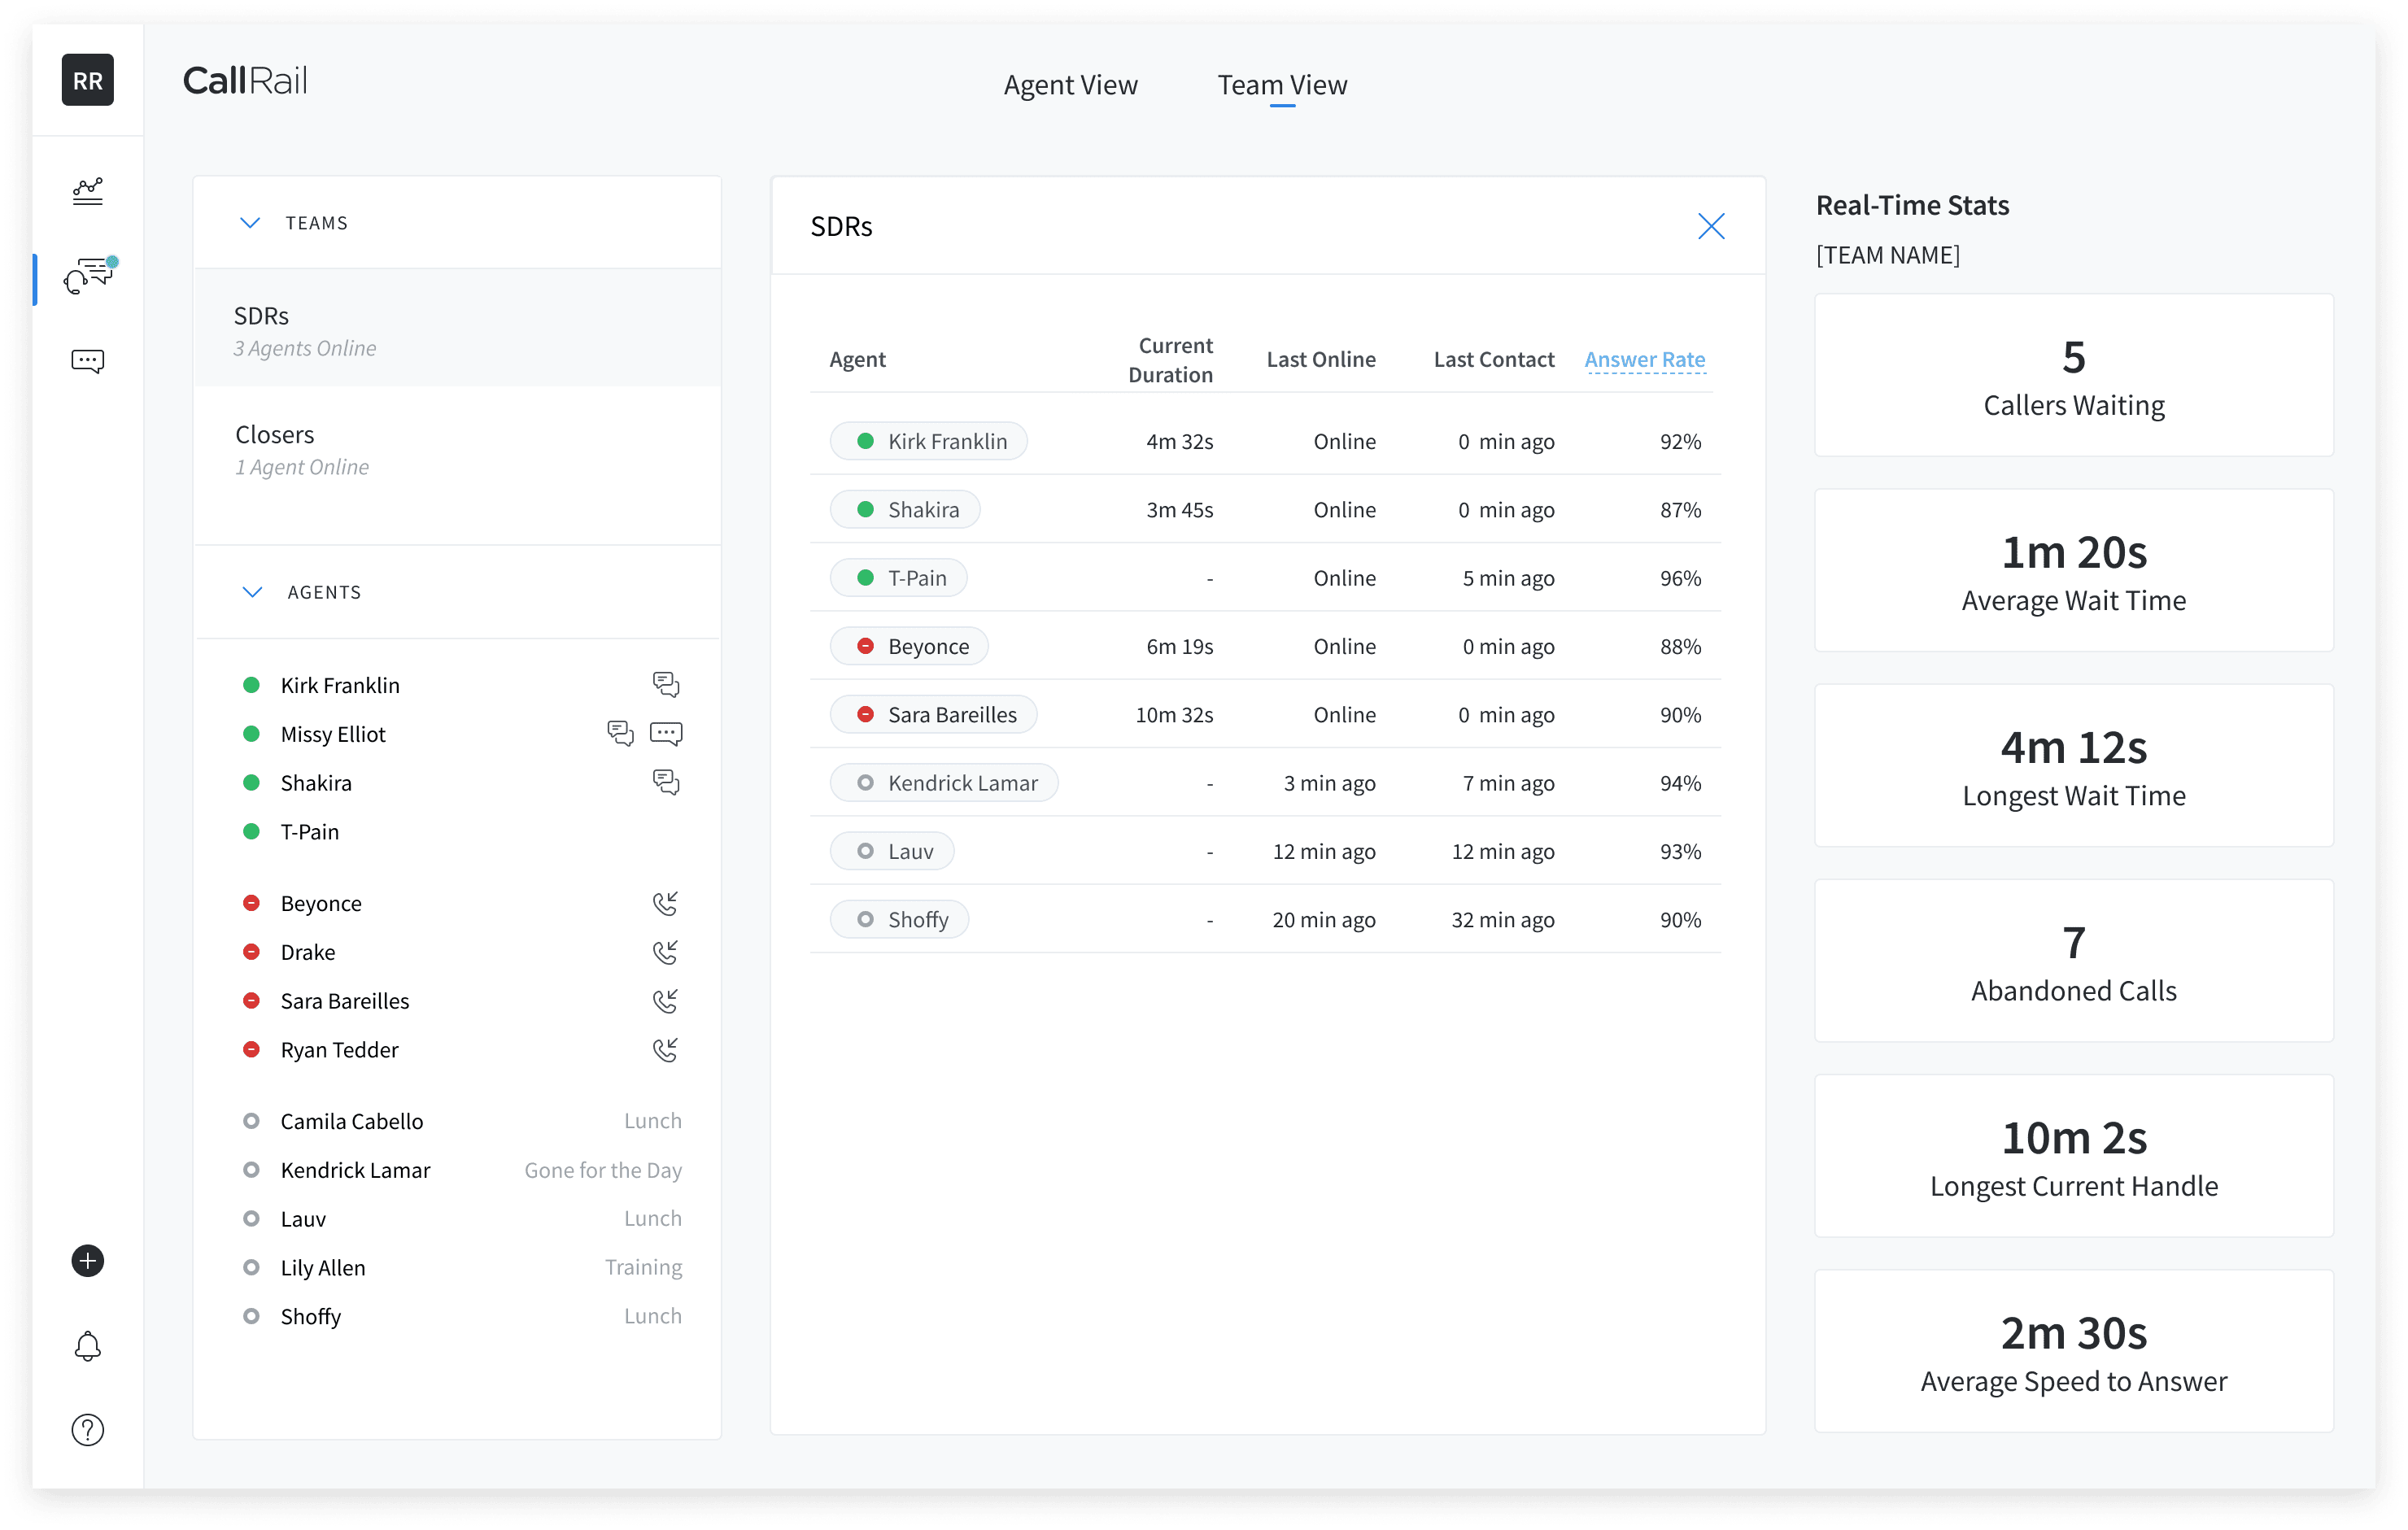
Task: Click the Kirk Franklin agent pill in table
Action: click(x=929, y=441)
